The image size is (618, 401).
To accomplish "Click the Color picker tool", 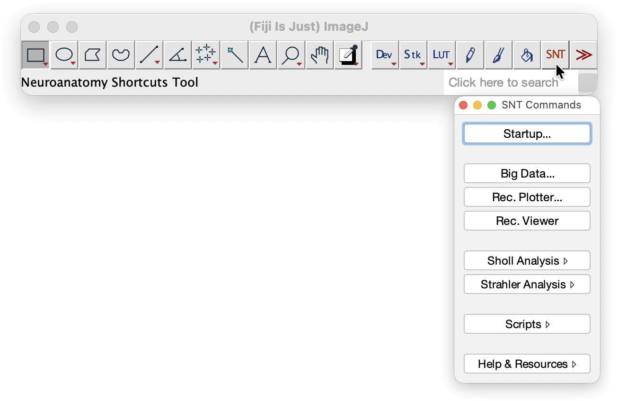I will 348,55.
